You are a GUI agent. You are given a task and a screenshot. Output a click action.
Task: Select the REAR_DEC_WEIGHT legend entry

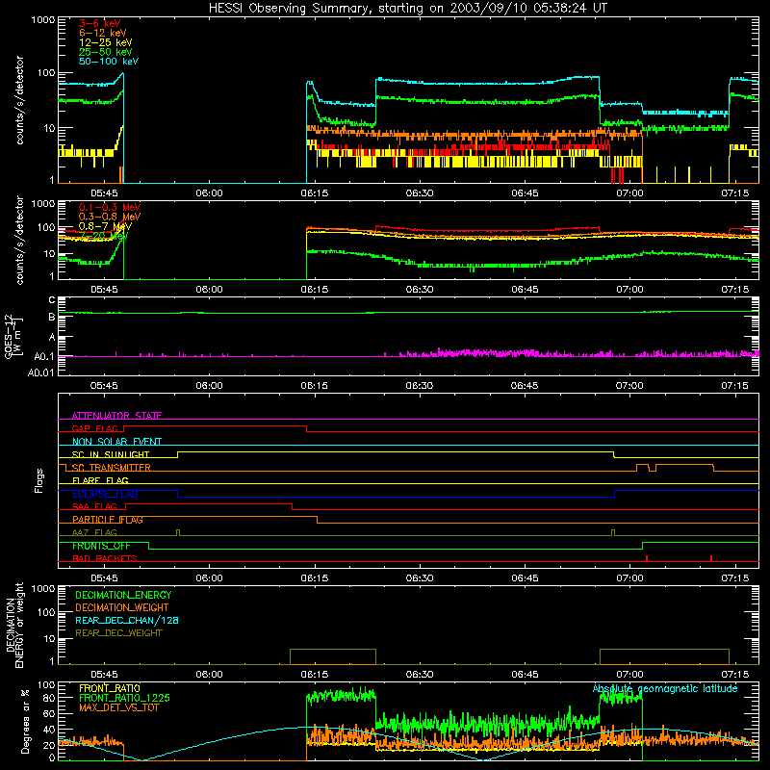click(118, 633)
